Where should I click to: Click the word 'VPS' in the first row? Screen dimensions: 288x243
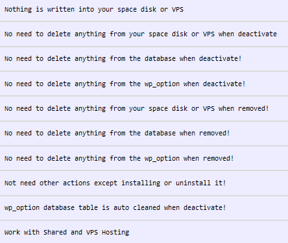[178, 10]
